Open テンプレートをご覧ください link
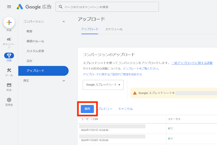 pos(141,69)
